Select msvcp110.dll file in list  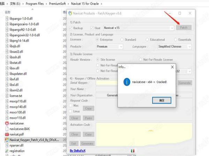click(x=16, y=101)
